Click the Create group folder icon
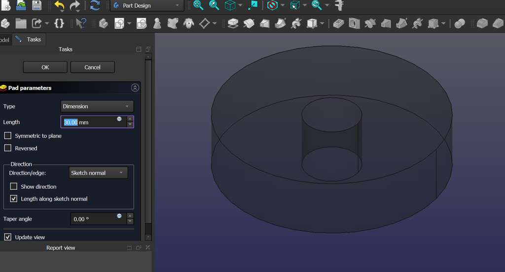Image resolution: width=505 pixels, height=272 pixels. pos(21,24)
